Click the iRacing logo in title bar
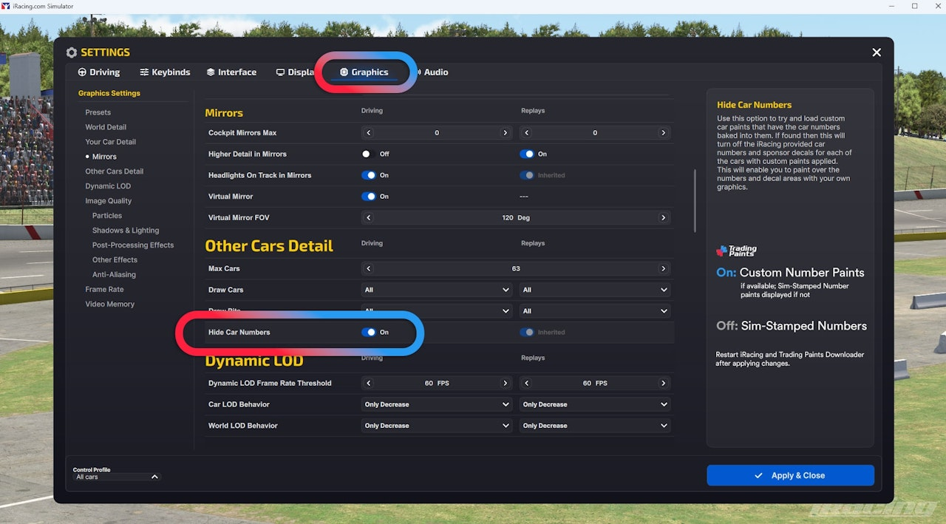 coord(7,6)
